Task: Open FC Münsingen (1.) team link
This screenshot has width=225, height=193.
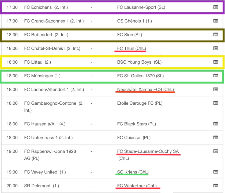Action: pos(42,76)
